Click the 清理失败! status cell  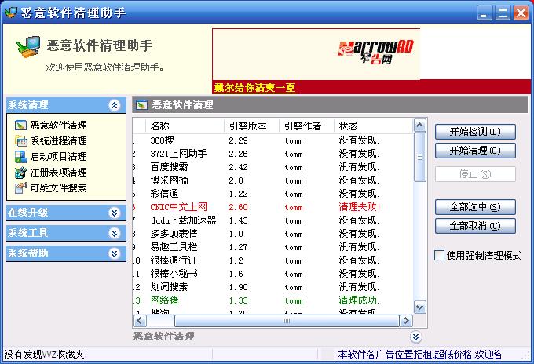point(360,207)
